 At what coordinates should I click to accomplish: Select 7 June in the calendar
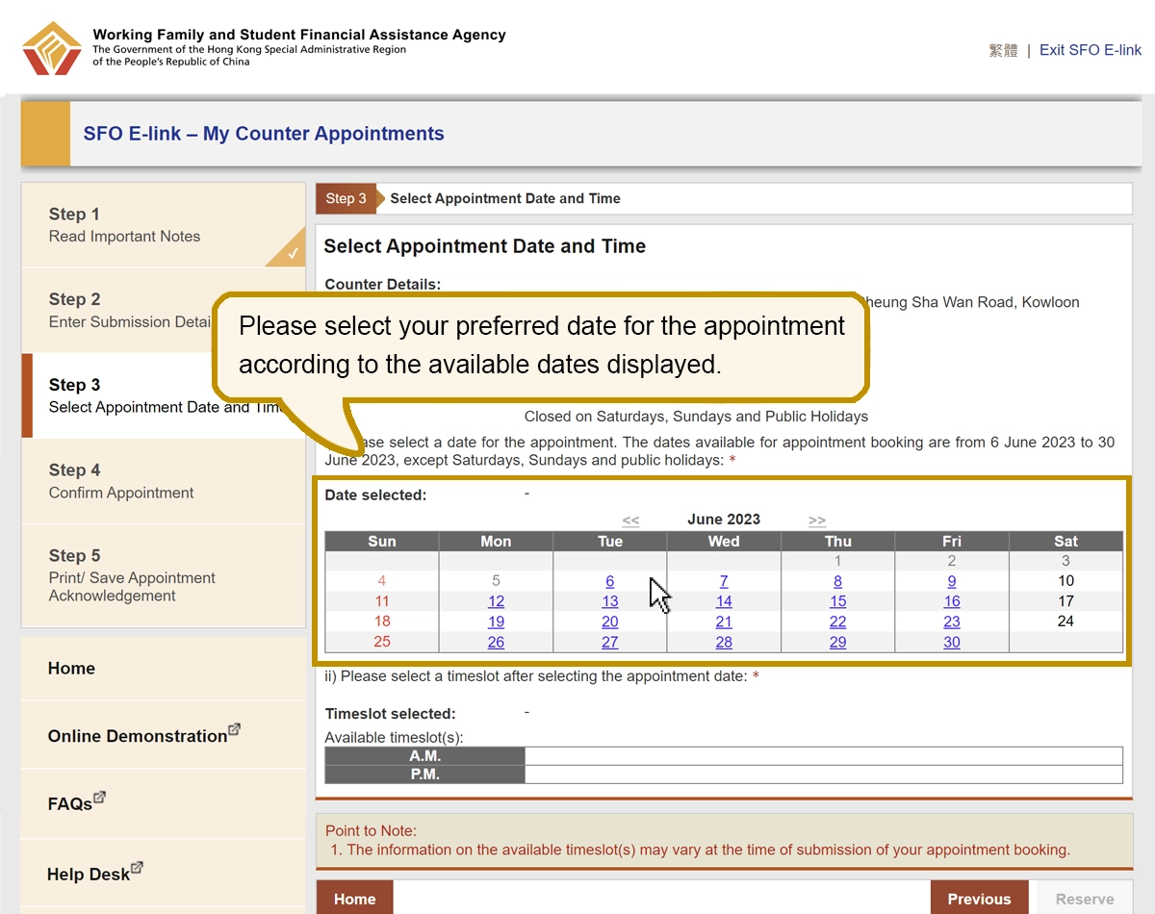(x=724, y=581)
